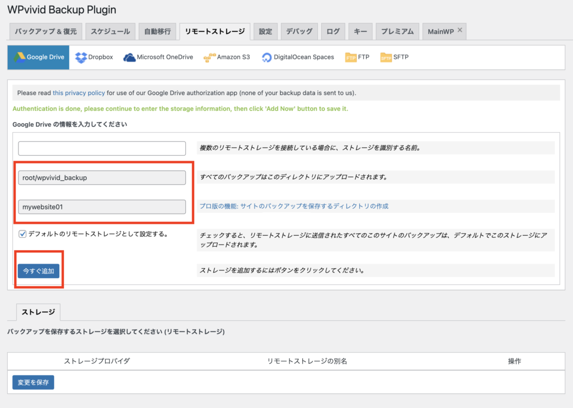Open the スケジュール tab
This screenshot has height=408, width=573.
[x=110, y=31]
